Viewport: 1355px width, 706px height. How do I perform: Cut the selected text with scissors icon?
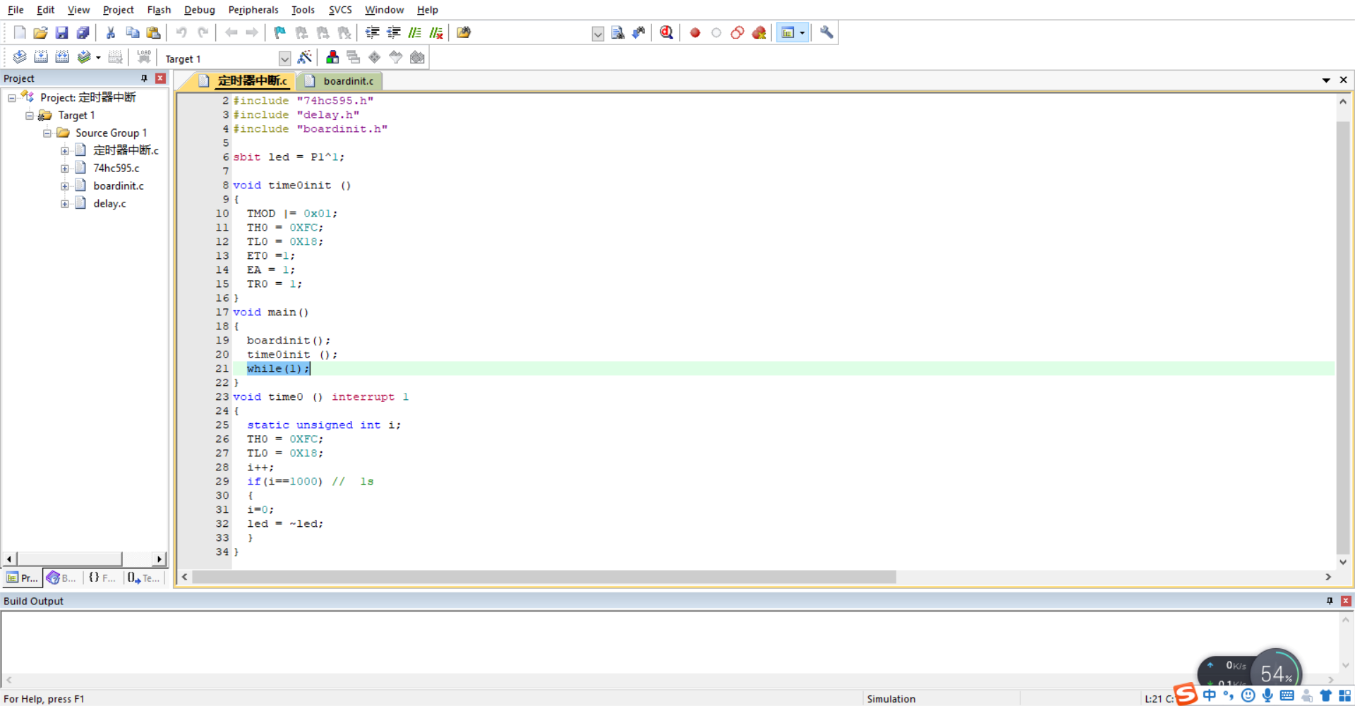[111, 32]
